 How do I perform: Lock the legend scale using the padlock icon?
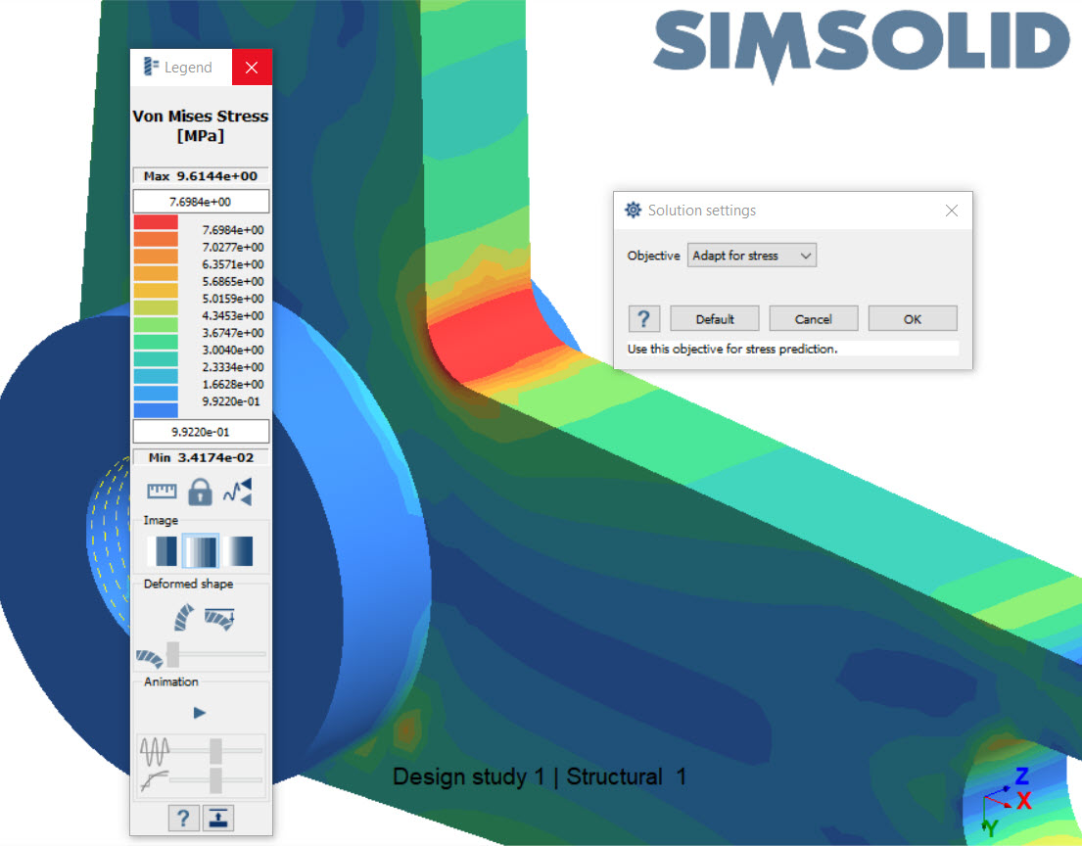[x=200, y=490]
